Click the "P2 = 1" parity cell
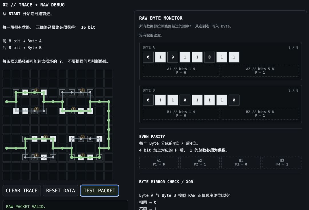 coord(200,162)
